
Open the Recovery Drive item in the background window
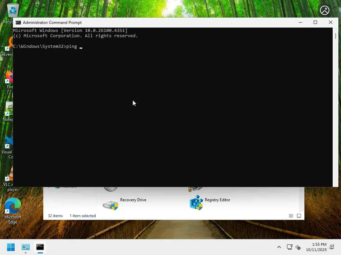[x=125, y=203]
